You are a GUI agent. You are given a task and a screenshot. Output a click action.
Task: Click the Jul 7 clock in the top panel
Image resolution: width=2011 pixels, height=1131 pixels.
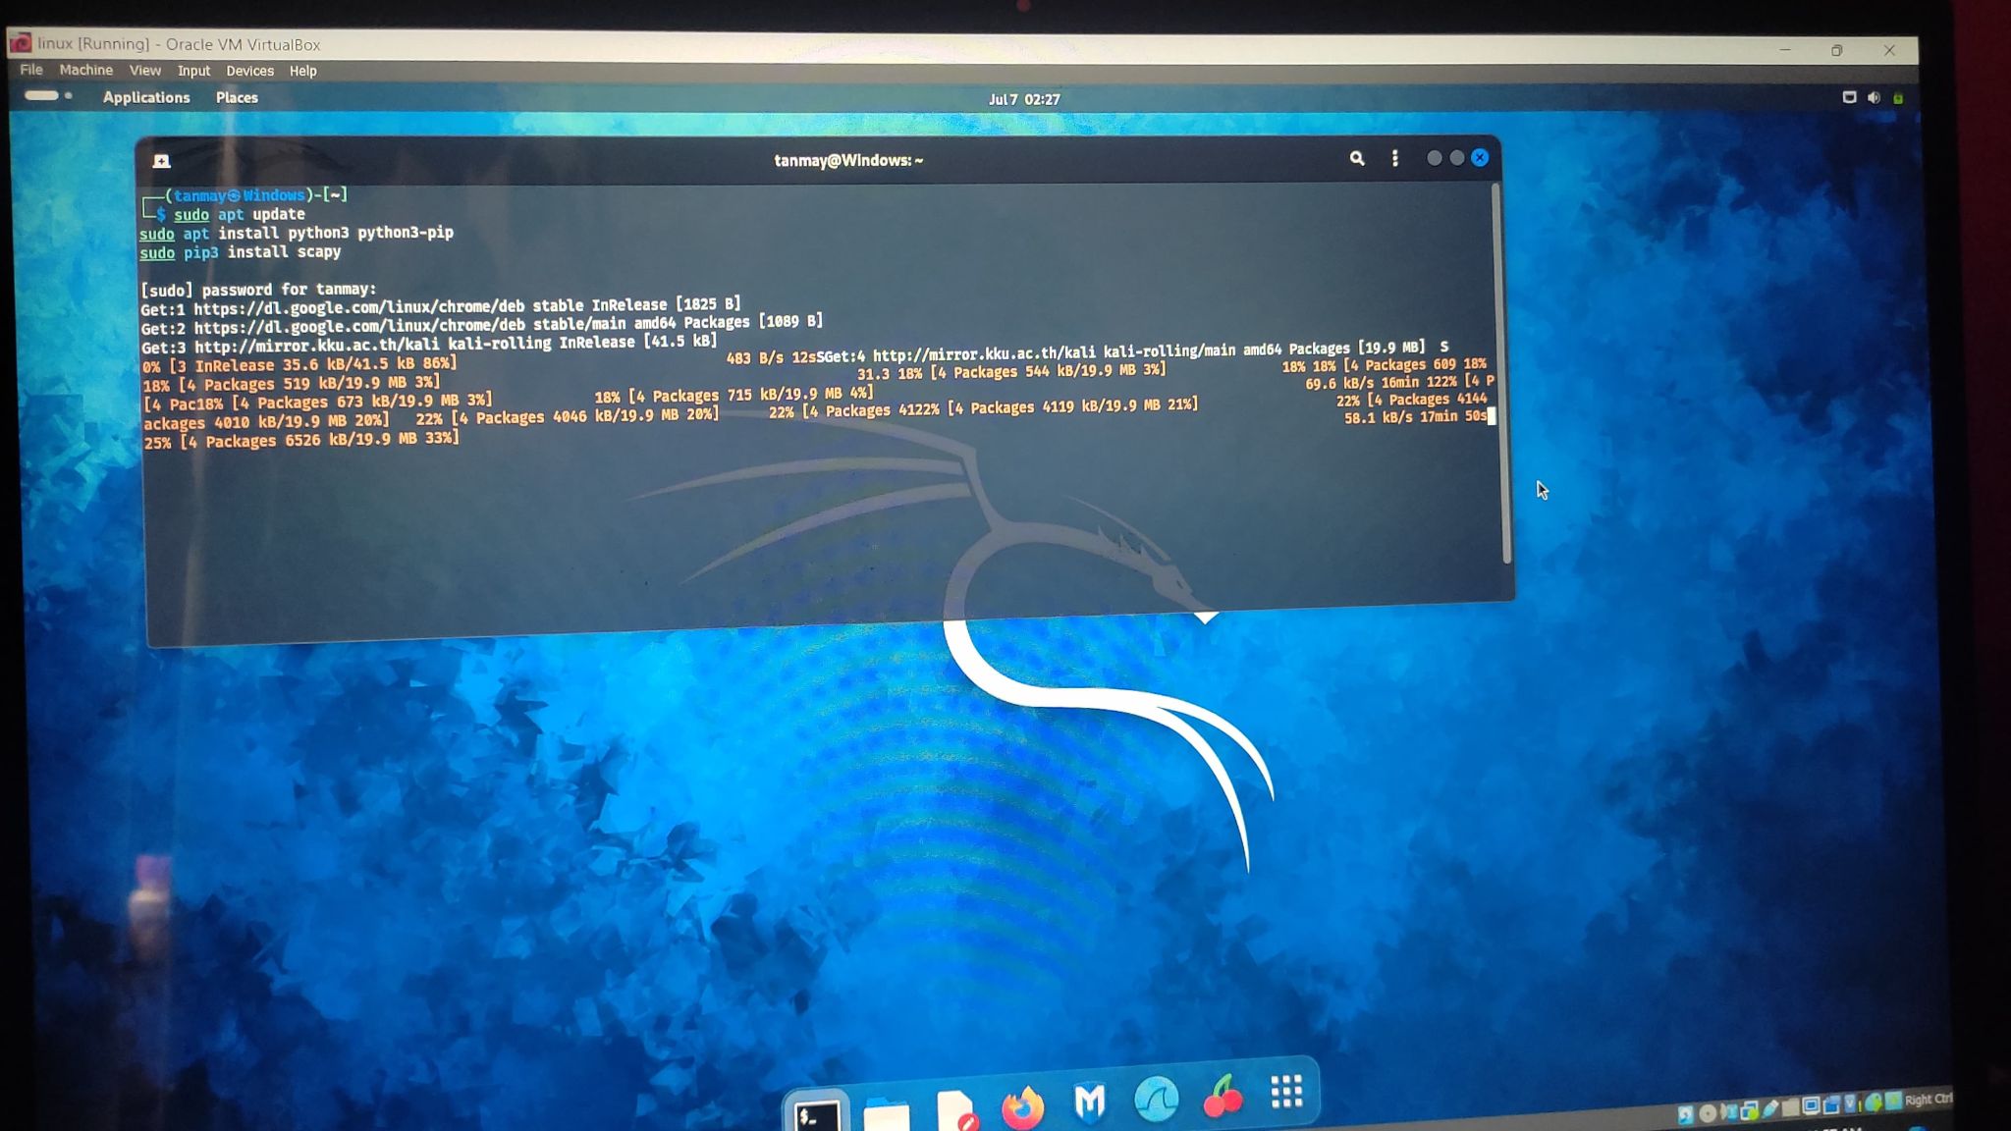pyautogui.click(x=1023, y=98)
